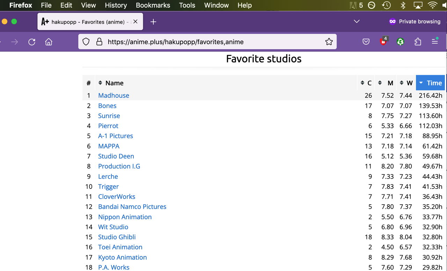Sort the table by M column
Viewport: 447px width, 271px height.
(386, 83)
